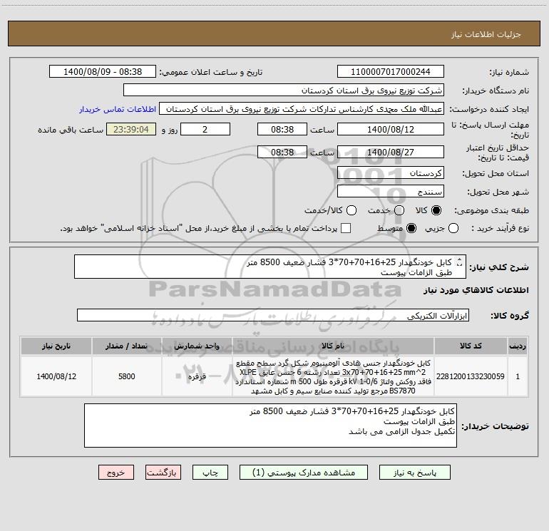Click the announcement date field 1400/08/09 - 08:38
Image resolution: width=549 pixels, height=531 pixels.
click(x=103, y=71)
